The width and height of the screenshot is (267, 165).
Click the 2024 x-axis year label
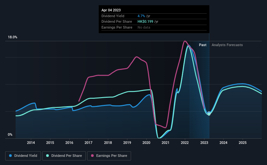pos(223,143)
